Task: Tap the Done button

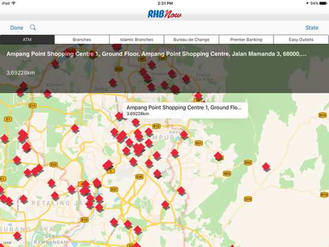Action: pos(17,27)
